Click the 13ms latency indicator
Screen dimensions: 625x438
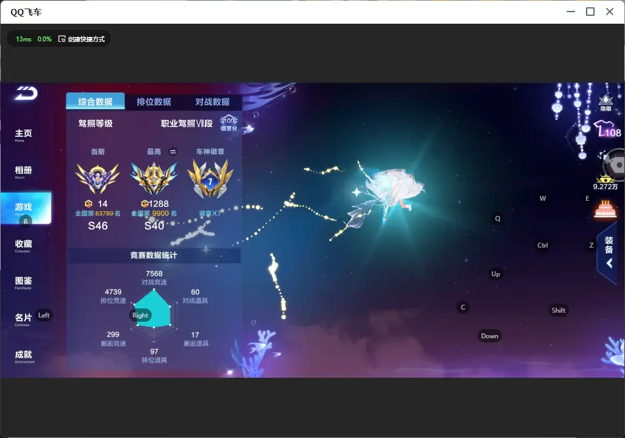tap(24, 39)
